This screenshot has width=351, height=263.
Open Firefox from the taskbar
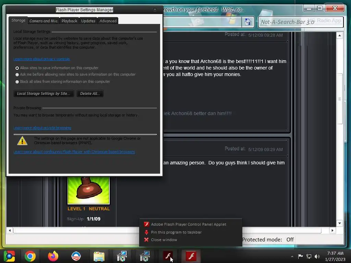point(53,256)
